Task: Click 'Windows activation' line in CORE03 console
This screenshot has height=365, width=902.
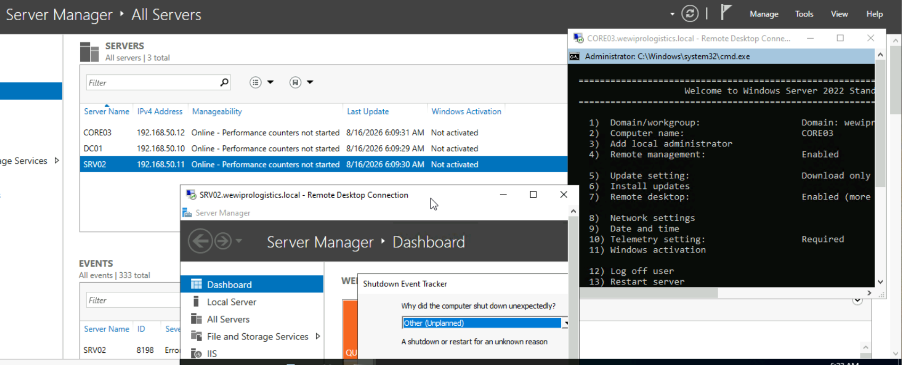Action: pos(657,250)
